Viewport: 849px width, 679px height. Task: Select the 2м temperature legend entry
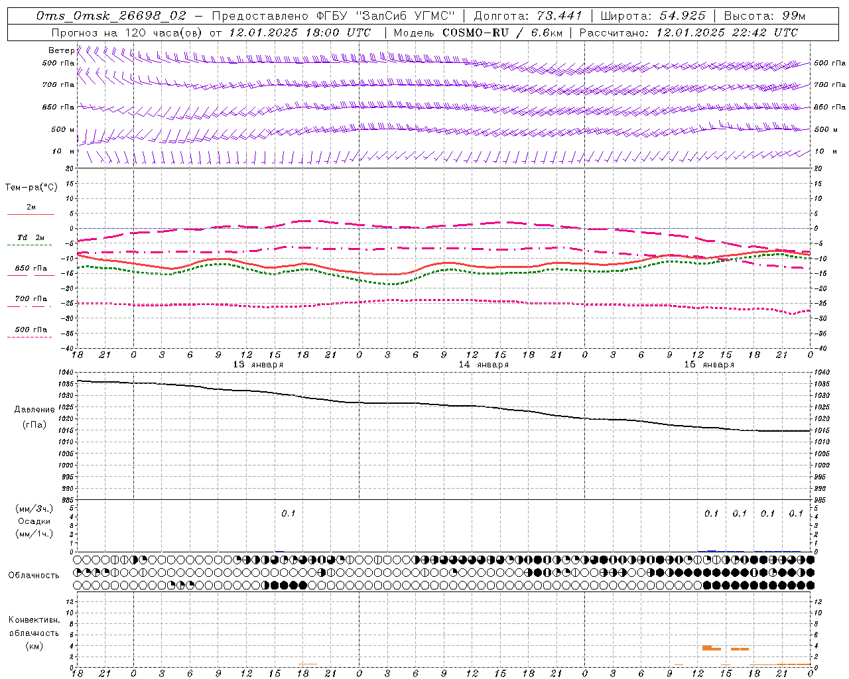[31, 207]
